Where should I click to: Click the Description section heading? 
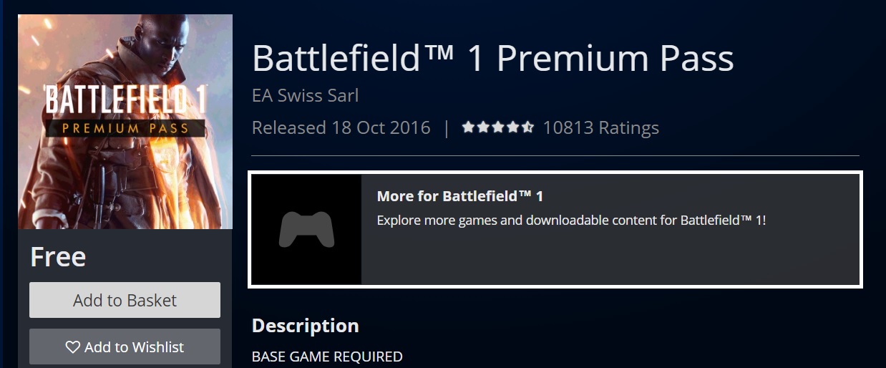306,326
